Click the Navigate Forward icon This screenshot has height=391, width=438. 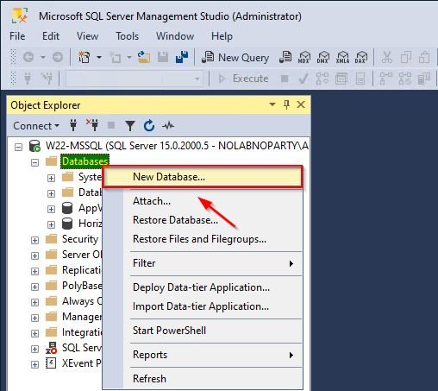(58, 57)
